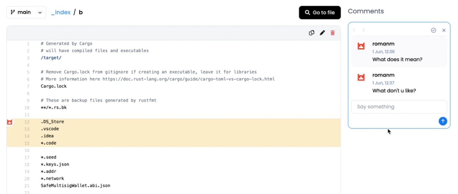Click the Say something comment field
The image size is (458, 194).
pyautogui.click(x=398, y=107)
